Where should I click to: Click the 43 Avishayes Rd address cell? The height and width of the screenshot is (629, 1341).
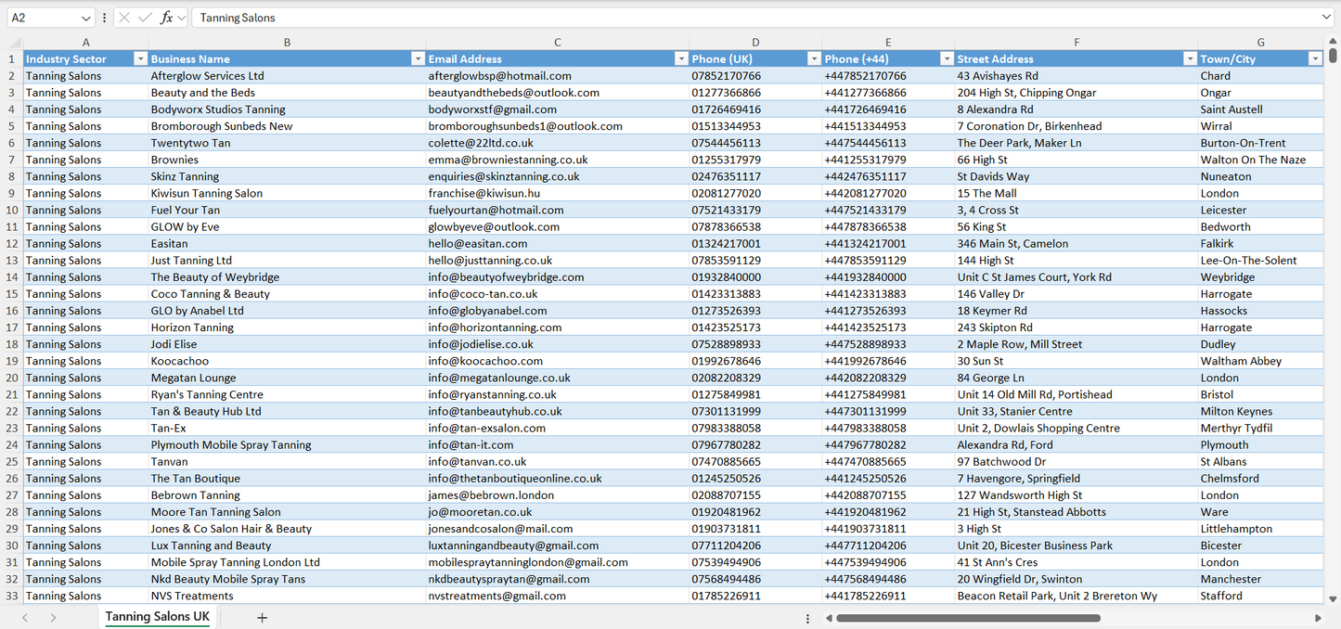tap(1077, 76)
